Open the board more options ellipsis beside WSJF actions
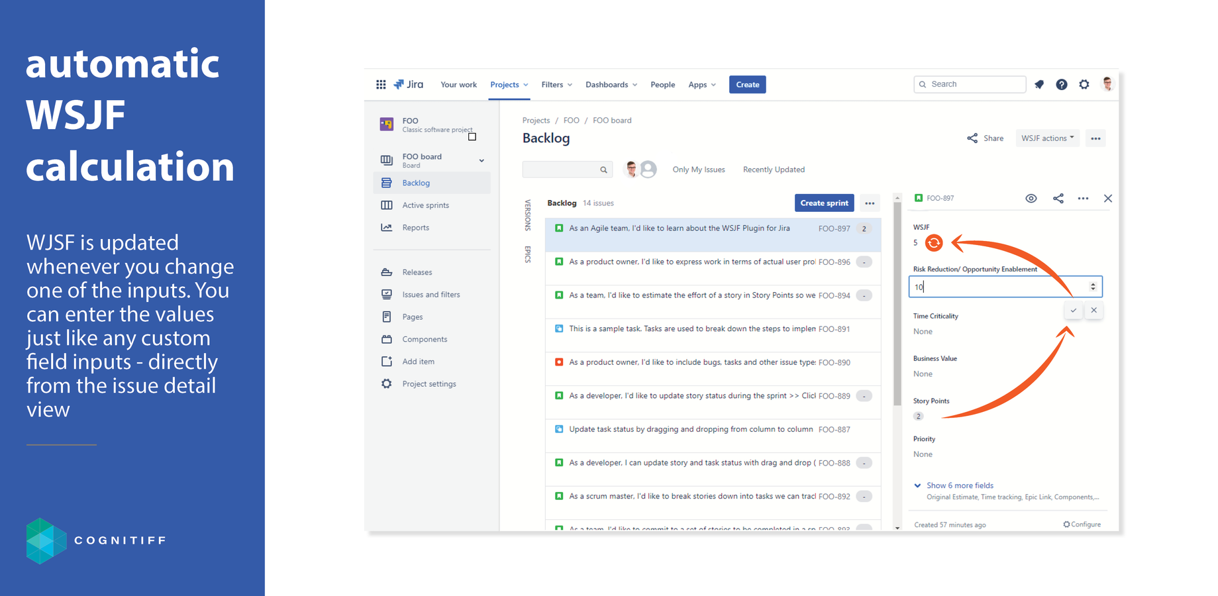Screen dimensions: 1218x596 coord(1095,138)
